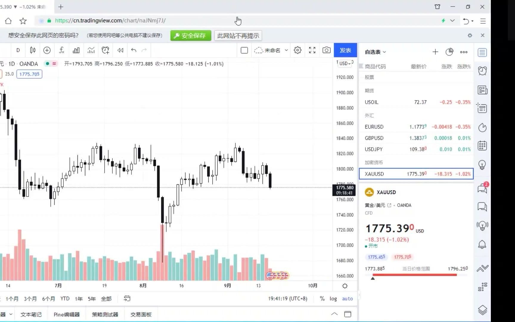
Task: Open the indicators fx menu
Action: 61,50
